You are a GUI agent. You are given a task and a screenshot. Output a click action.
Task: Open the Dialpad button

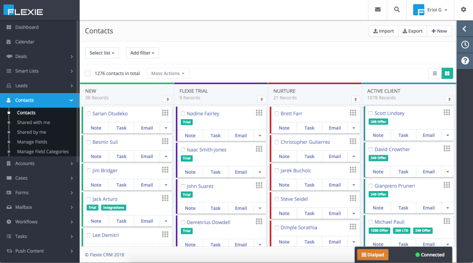point(373,255)
